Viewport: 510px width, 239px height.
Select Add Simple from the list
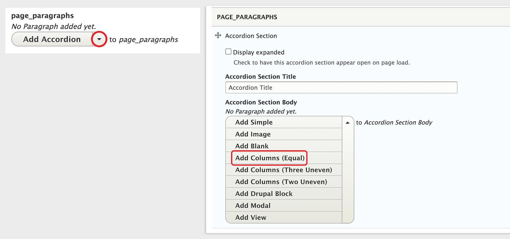pyautogui.click(x=284, y=122)
